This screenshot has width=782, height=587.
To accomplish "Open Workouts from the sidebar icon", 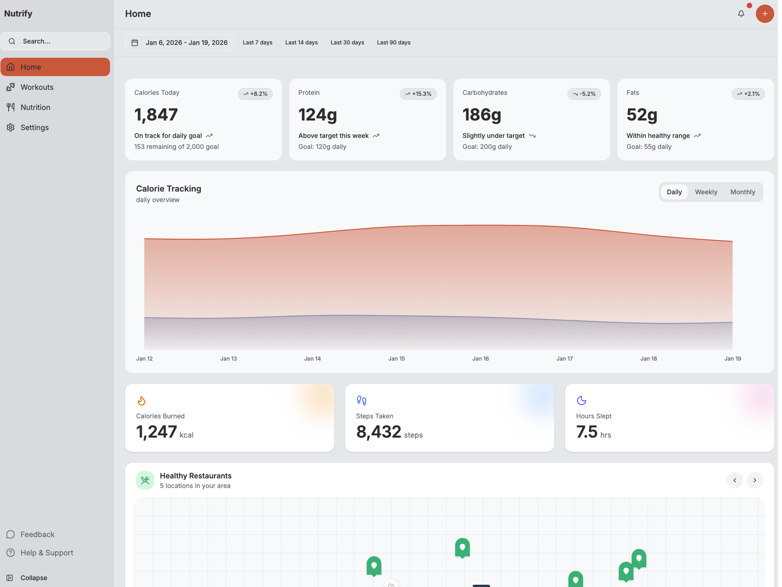I will pos(11,87).
